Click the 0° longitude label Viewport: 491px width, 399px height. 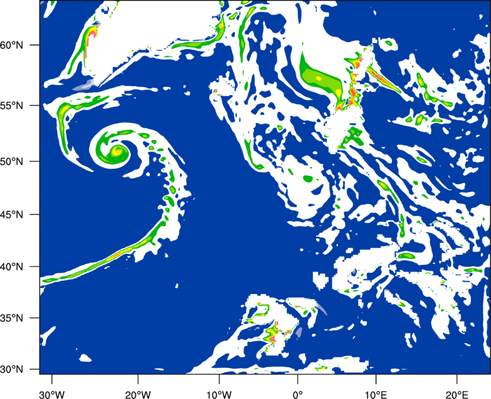pyautogui.click(x=298, y=395)
